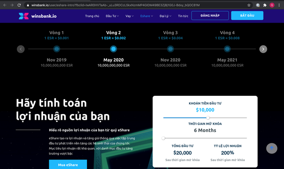
Task: Click the investment amount slider handle
Action: (208, 118)
